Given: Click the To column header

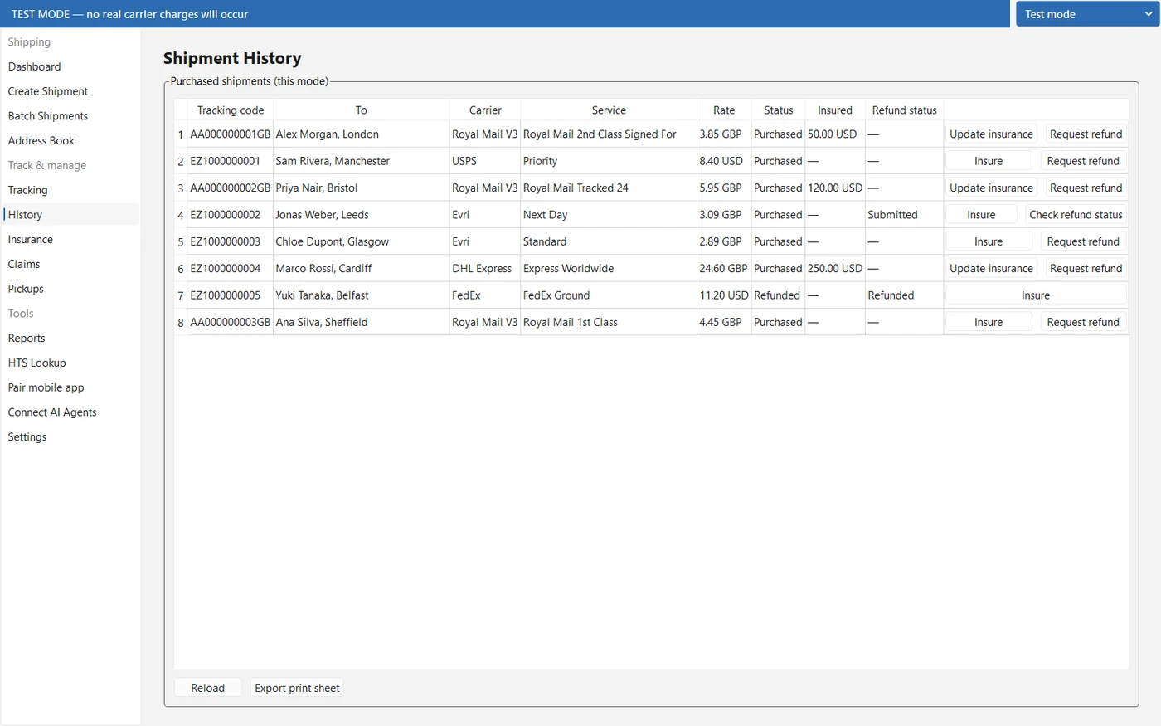Looking at the screenshot, I should (361, 110).
